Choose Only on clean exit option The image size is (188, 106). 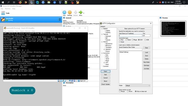click(x=136, y=92)
